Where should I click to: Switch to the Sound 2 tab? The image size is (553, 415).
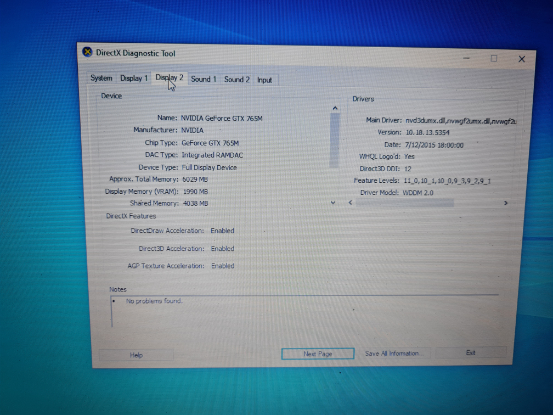tap(236, 80)
